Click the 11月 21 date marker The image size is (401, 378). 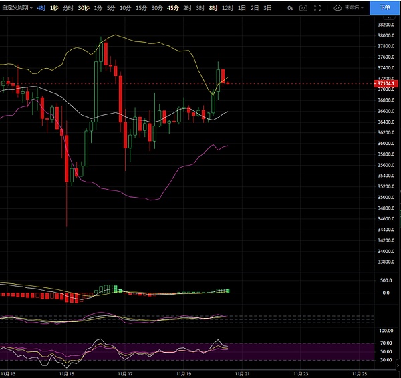[241, 373]
